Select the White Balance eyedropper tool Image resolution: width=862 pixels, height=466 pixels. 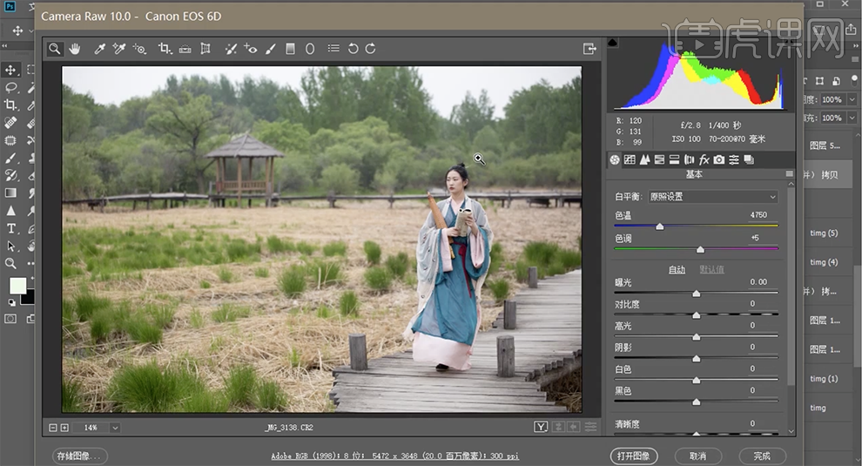(x=99, y=49)
